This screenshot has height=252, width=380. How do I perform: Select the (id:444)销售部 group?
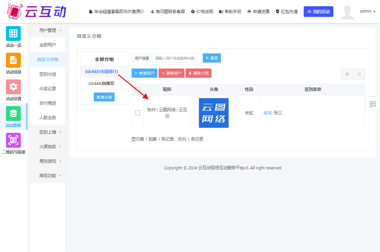point(101,84)
